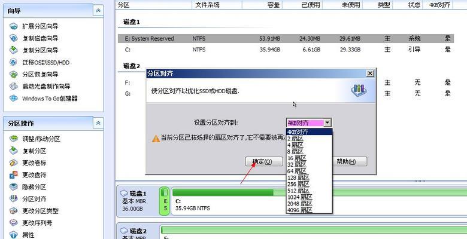Image resolution: width=467 pixels, height=239 pixels.
Task: Choose 2 扇区 from alignment list
Action: [309, 139]
